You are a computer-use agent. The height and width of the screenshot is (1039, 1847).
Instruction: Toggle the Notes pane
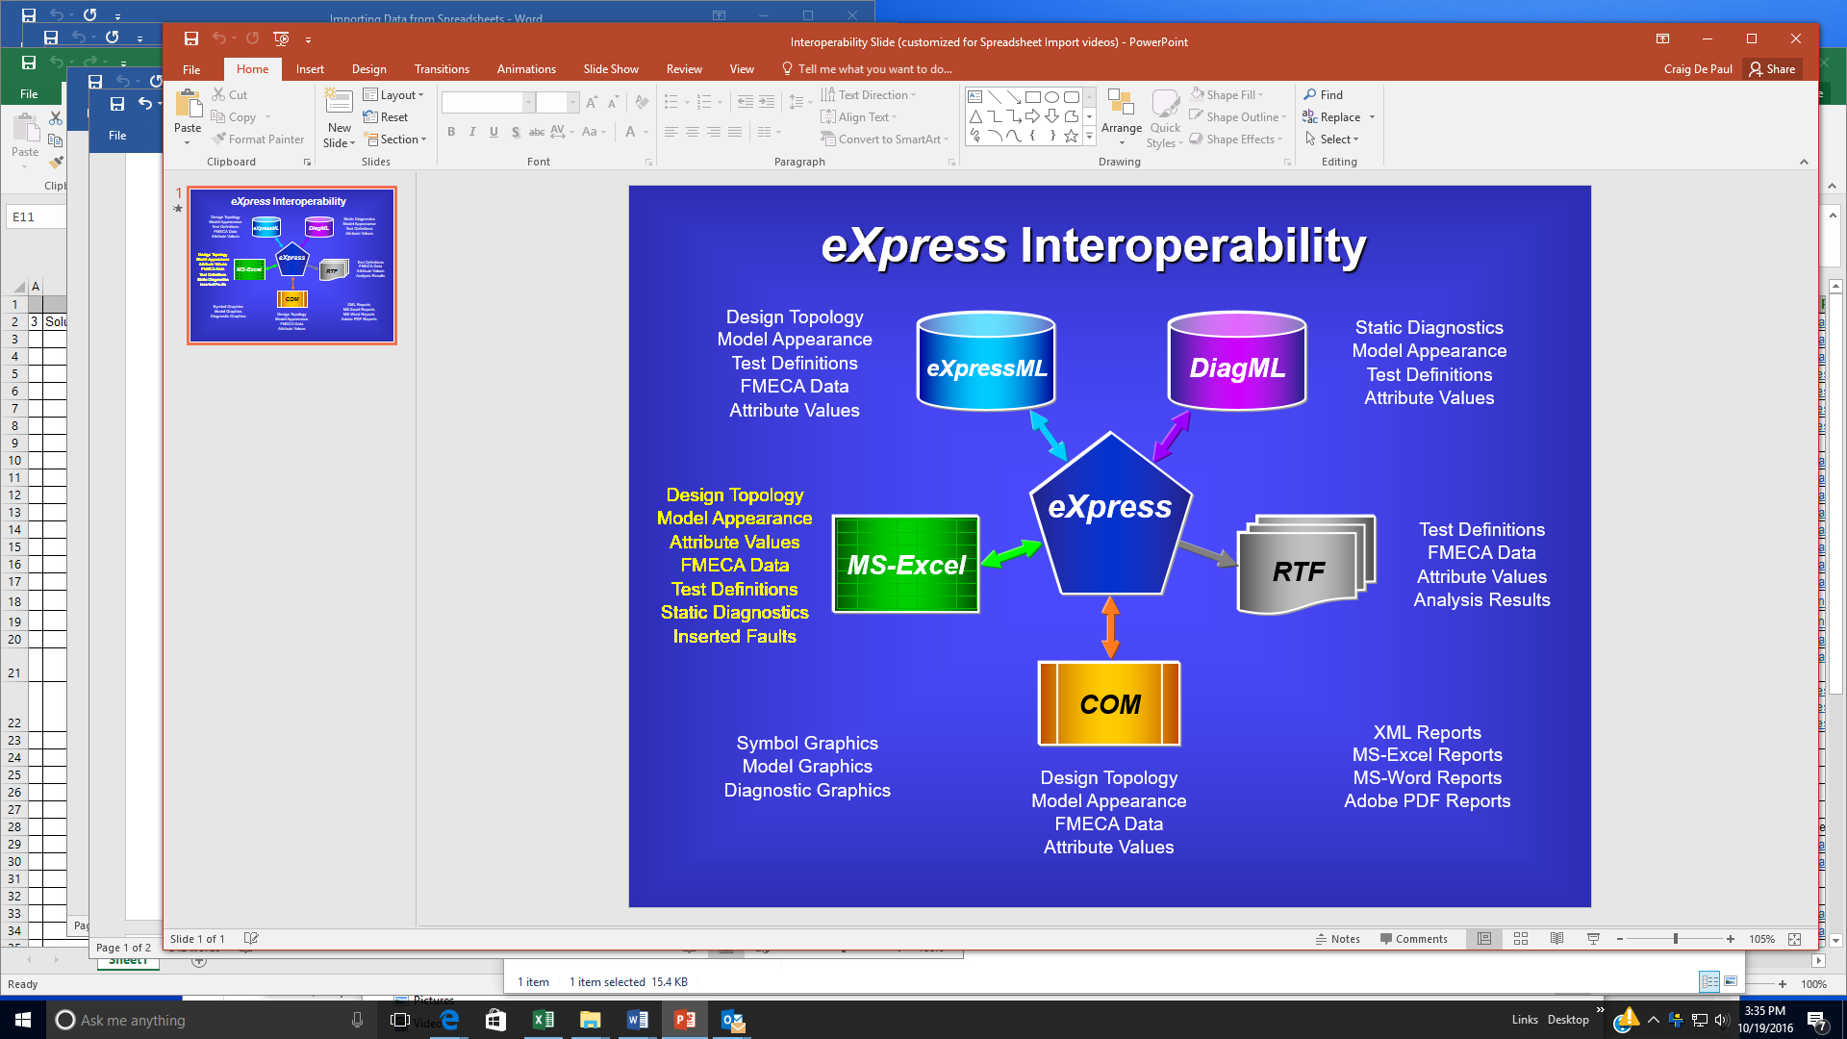pos(1337,939)
